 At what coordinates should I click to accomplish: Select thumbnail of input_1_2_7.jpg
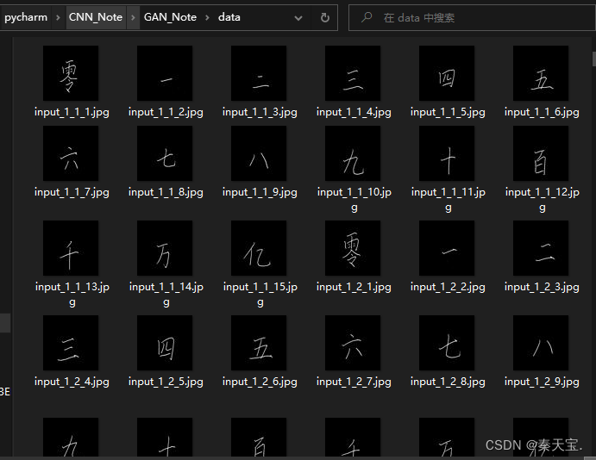tap(353, 343)
